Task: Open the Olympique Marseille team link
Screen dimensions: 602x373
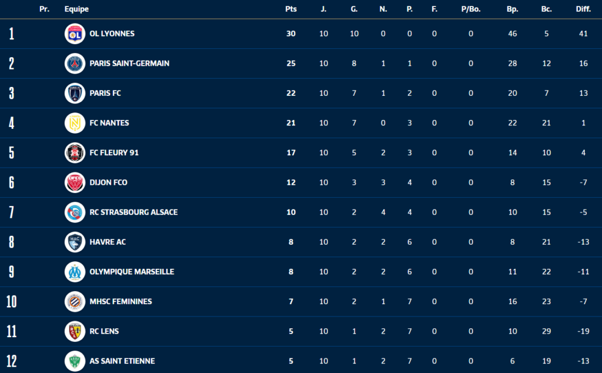Action: click(x=132, y=272)
